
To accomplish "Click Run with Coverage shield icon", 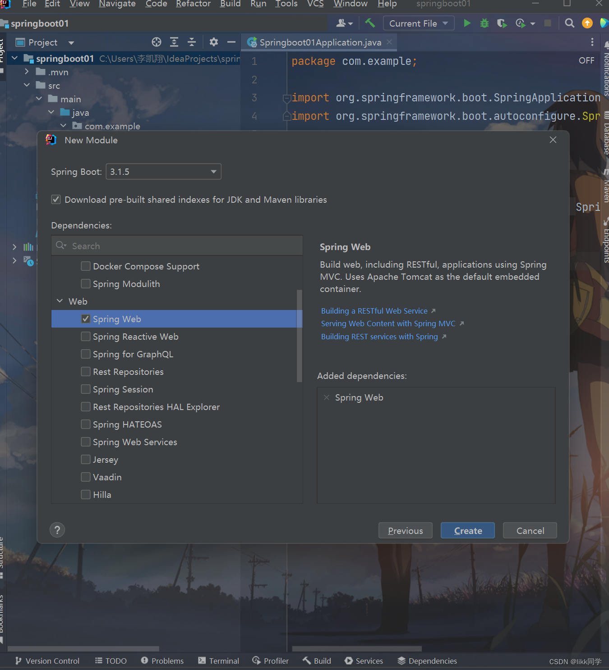I will click(502, 23).
